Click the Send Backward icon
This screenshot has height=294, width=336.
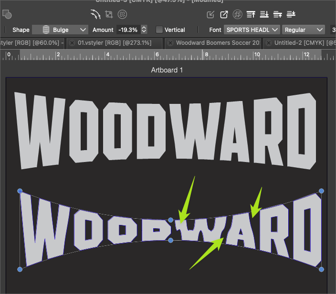(x=291, y=14)
